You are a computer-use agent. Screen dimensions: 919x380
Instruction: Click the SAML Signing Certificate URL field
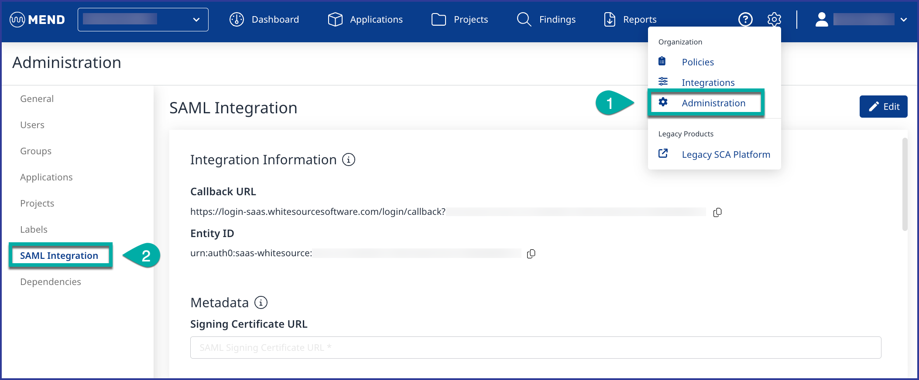pos(535,347)
